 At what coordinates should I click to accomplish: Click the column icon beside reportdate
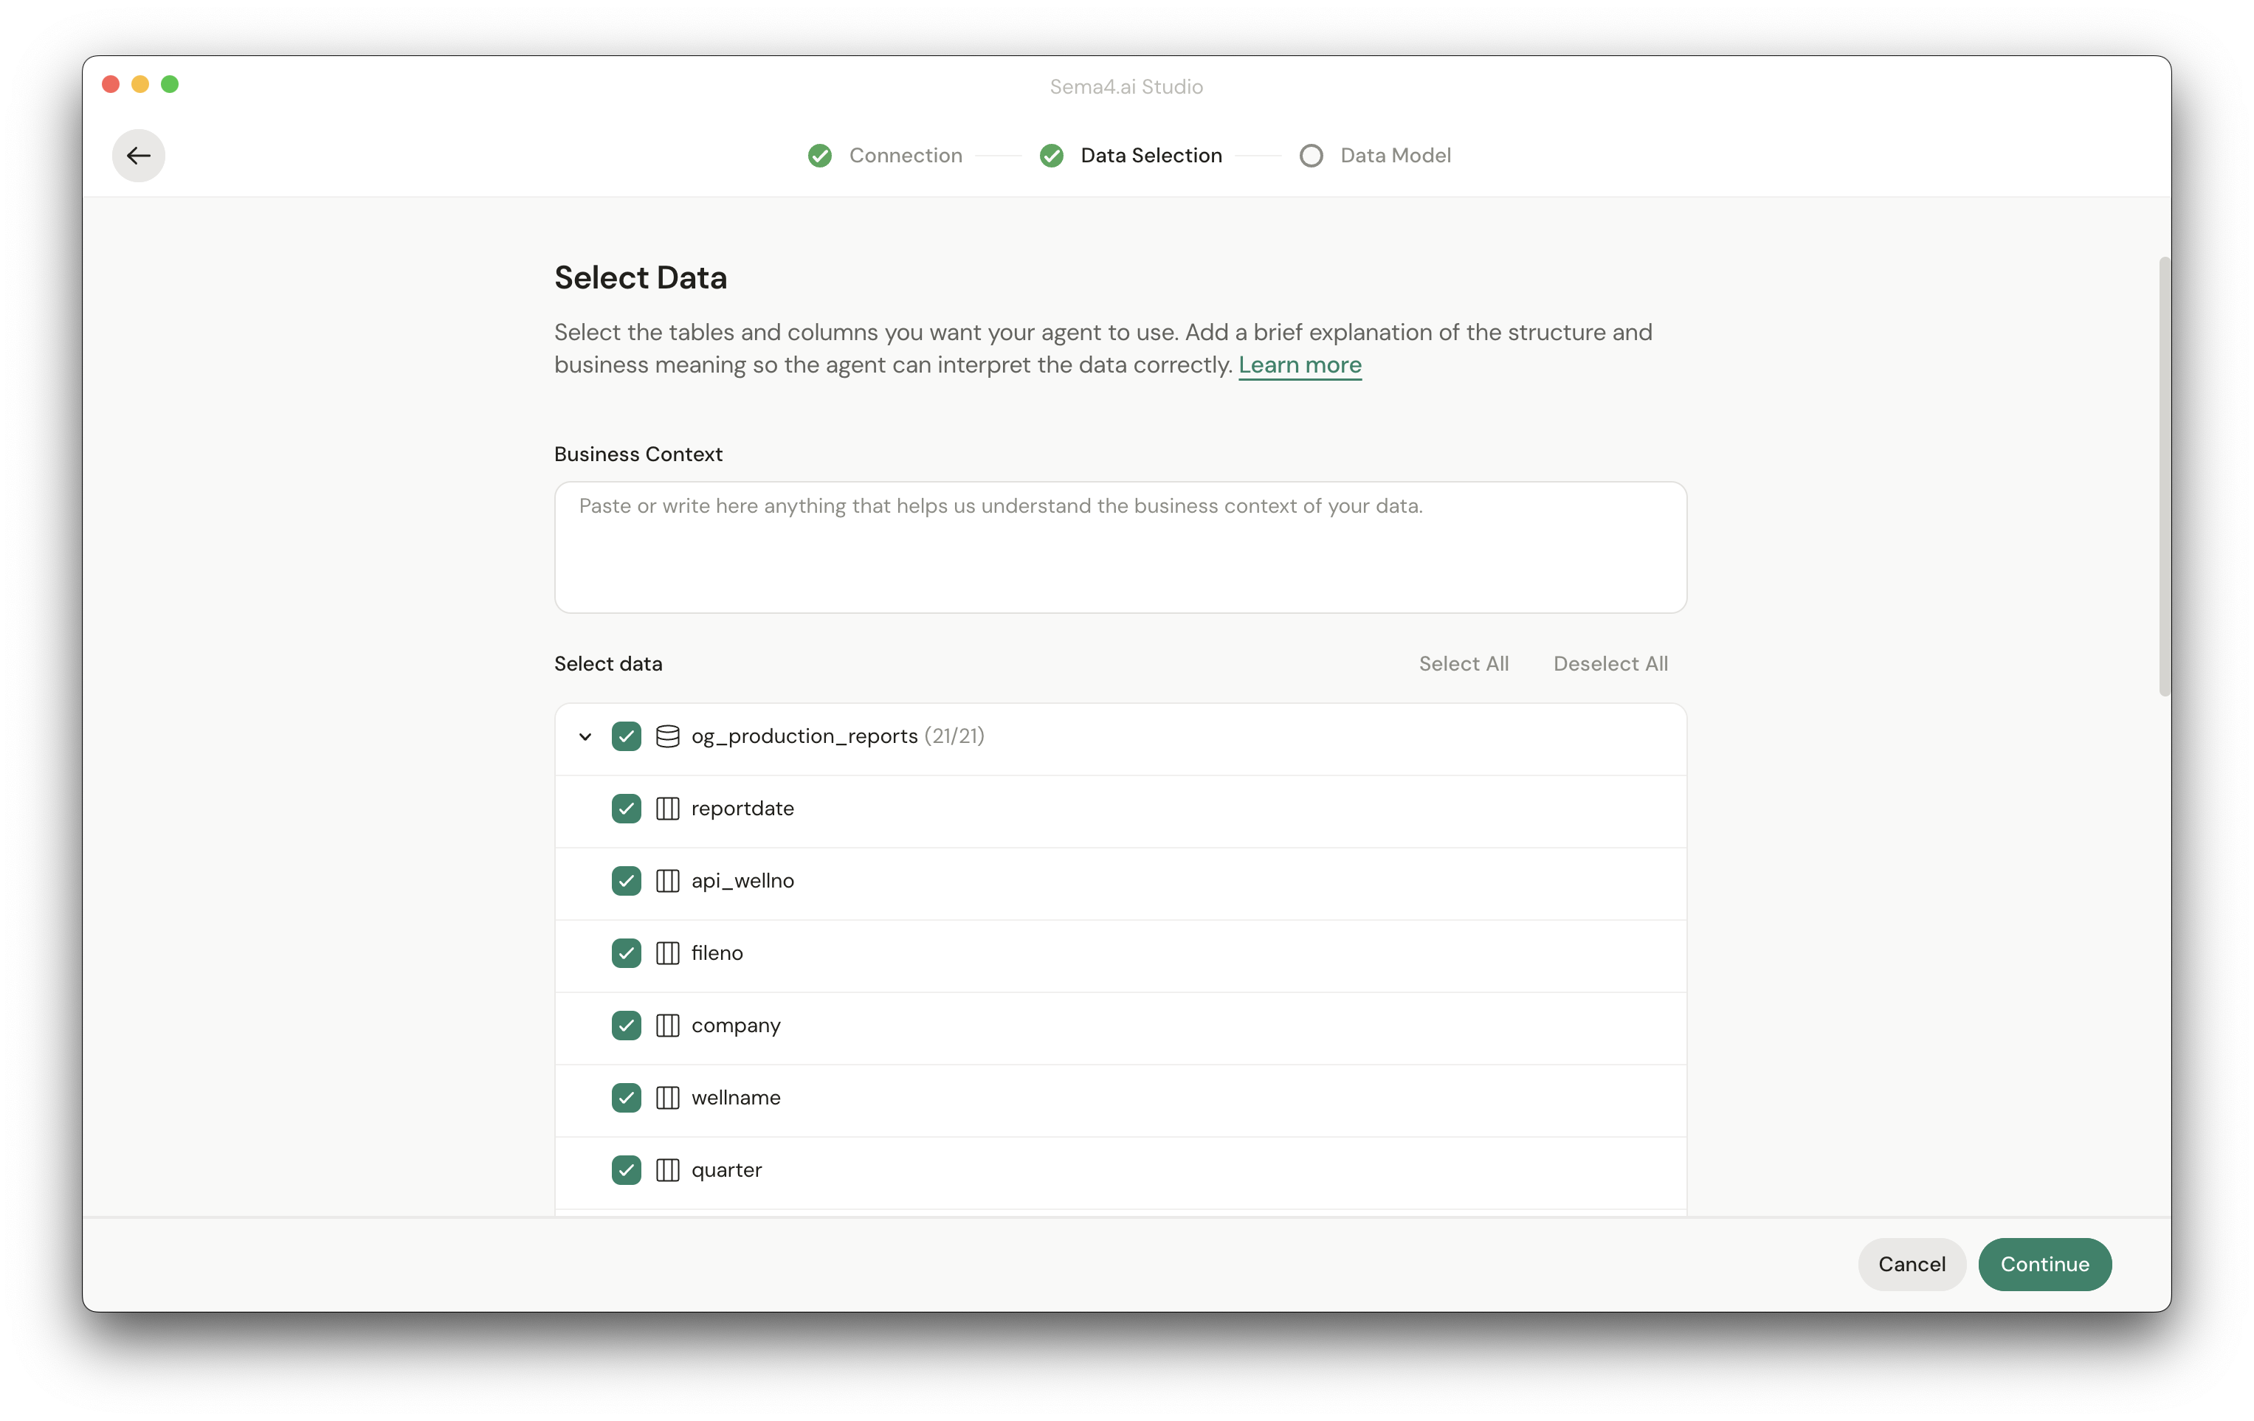click(667, 808)
